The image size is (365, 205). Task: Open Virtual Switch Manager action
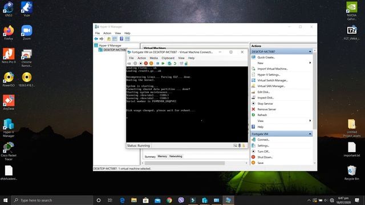point(273,80)
